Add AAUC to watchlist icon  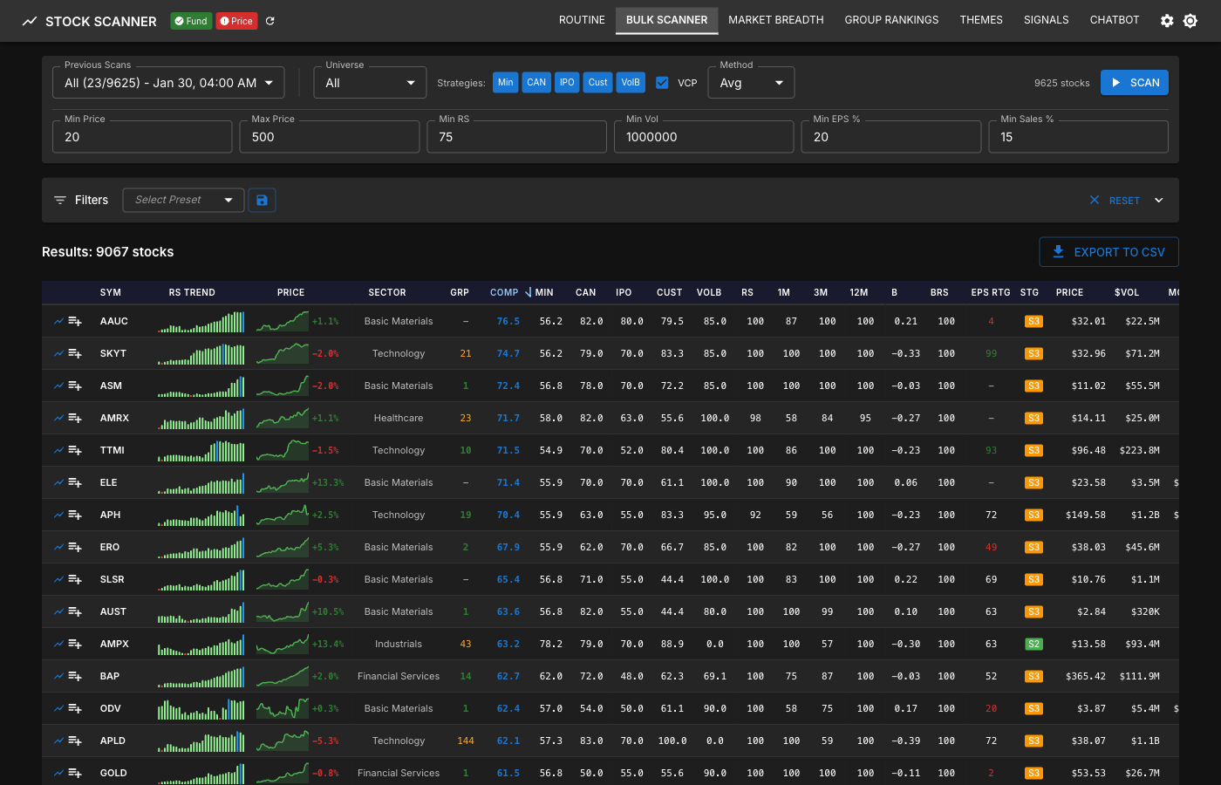[75, 321]
